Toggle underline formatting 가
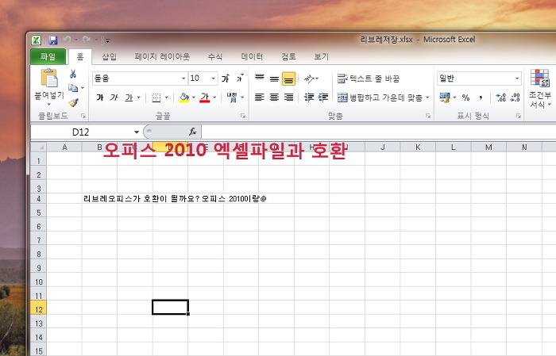556x356 pixels. click(129, 98)
